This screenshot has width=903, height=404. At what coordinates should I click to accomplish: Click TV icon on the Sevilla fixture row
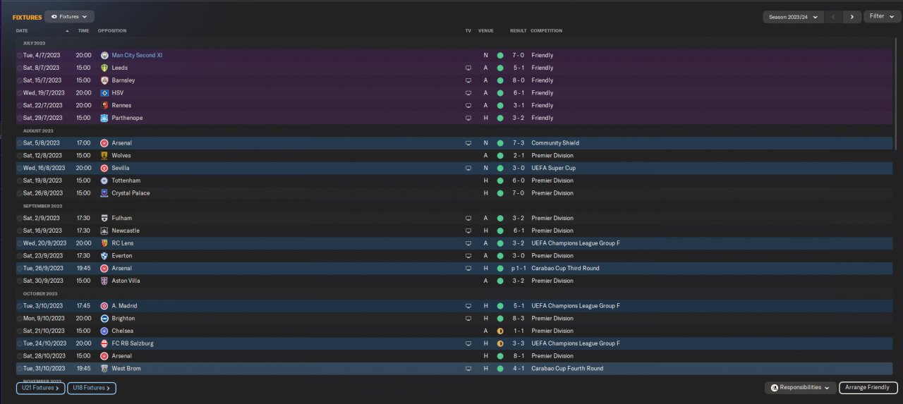pyautogui.click(x=468, y=169)
